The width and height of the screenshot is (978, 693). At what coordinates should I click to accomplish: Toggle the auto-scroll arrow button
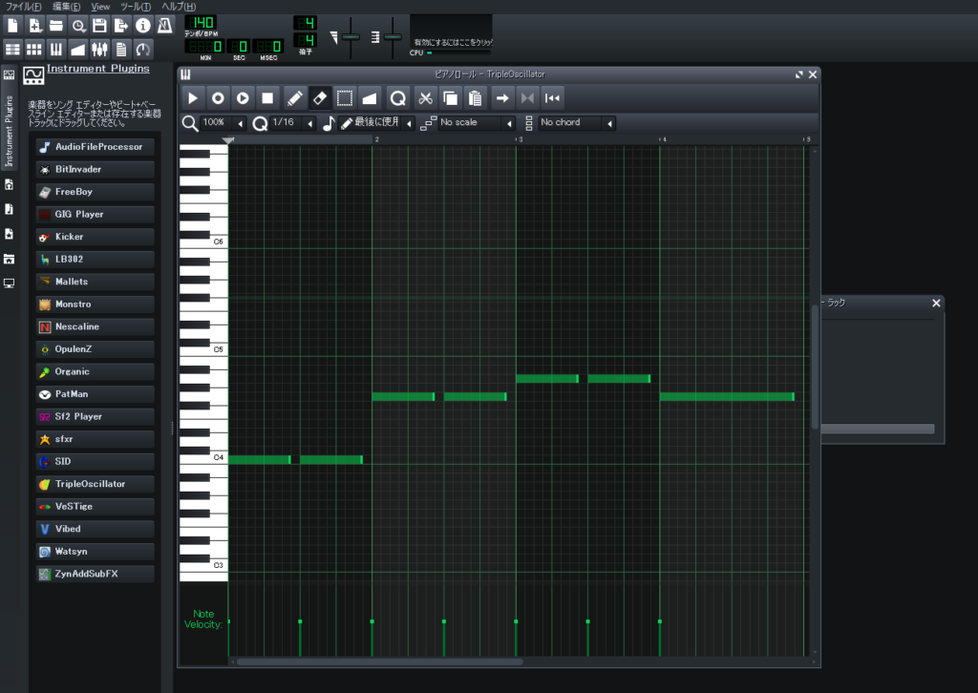[x=502, y=97]
